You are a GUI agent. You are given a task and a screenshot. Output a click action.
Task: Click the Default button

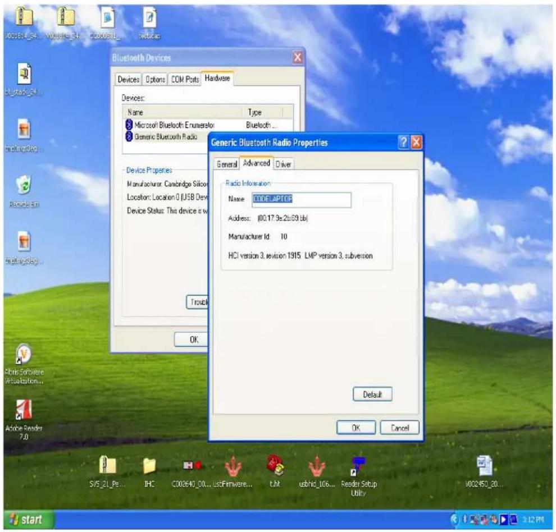tap(372, 394)
